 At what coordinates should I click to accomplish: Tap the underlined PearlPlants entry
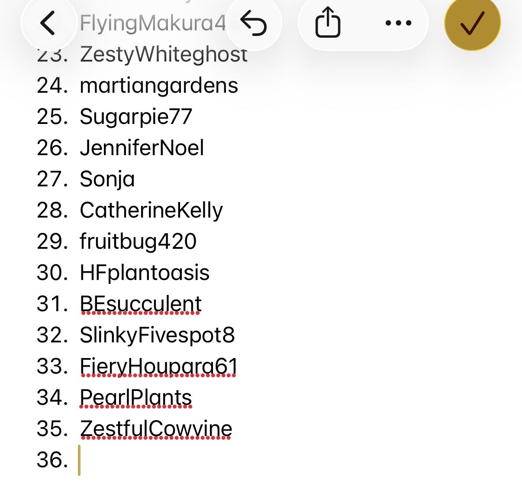point(136,397)
